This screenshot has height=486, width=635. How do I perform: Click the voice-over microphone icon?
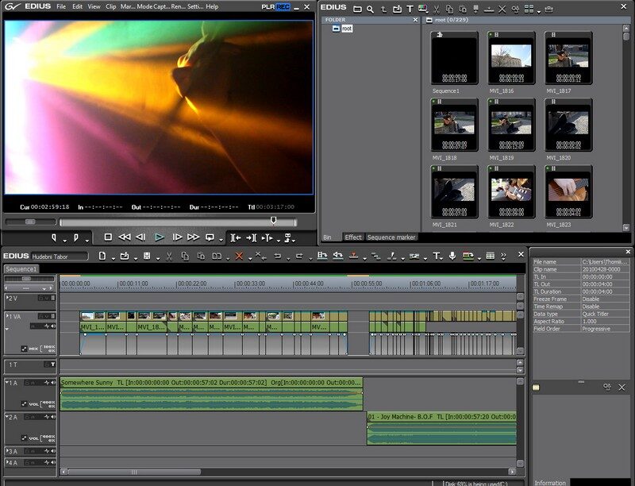[452, 256]
